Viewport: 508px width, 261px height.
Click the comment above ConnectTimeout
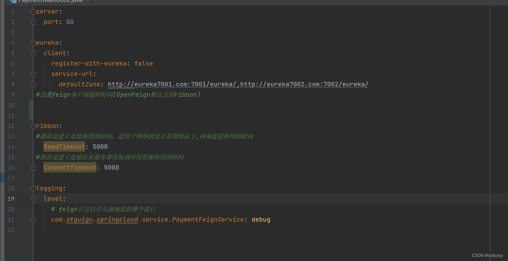[110, 157]
